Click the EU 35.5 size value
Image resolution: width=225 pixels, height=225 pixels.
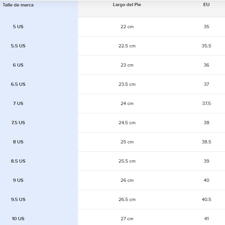tap(206, 46)
